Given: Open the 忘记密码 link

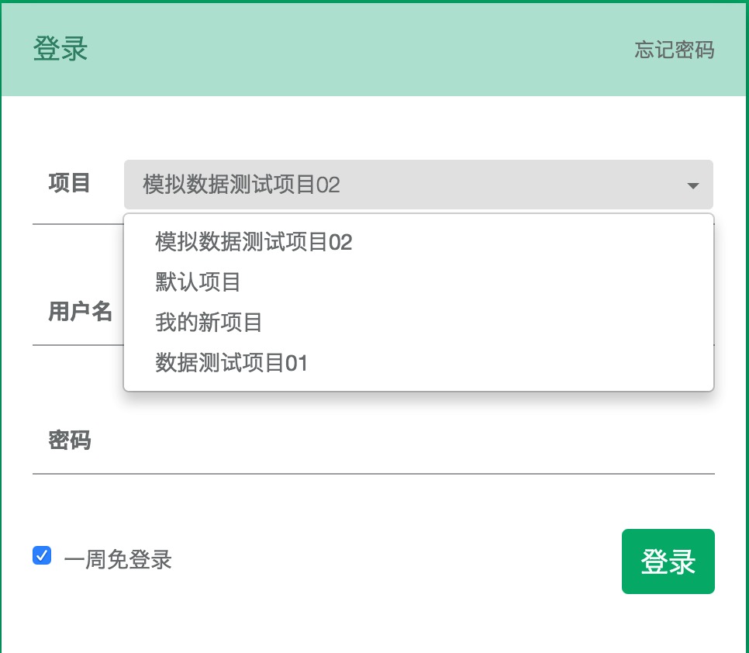Looking at the screenshot, I should tap(674, 50).
